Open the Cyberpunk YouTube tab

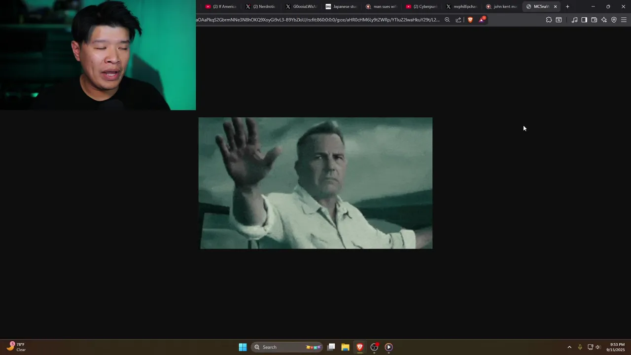click(421, 6)
